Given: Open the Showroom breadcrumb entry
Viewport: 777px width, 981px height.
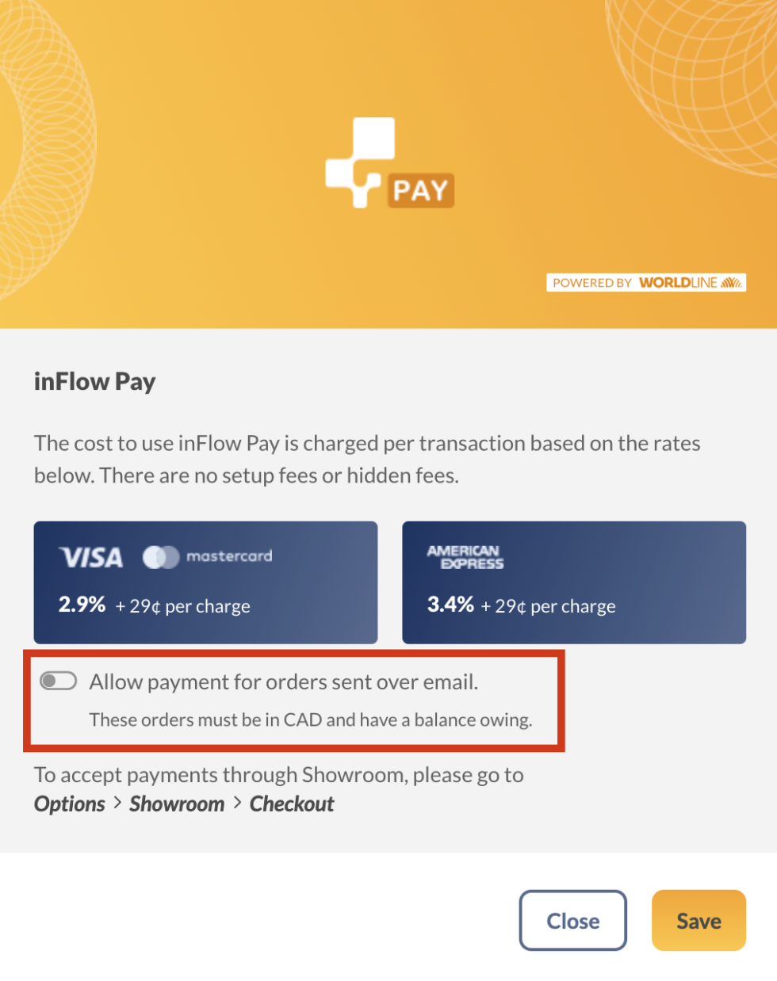Looking at the screenshot, I should point(177,804).
